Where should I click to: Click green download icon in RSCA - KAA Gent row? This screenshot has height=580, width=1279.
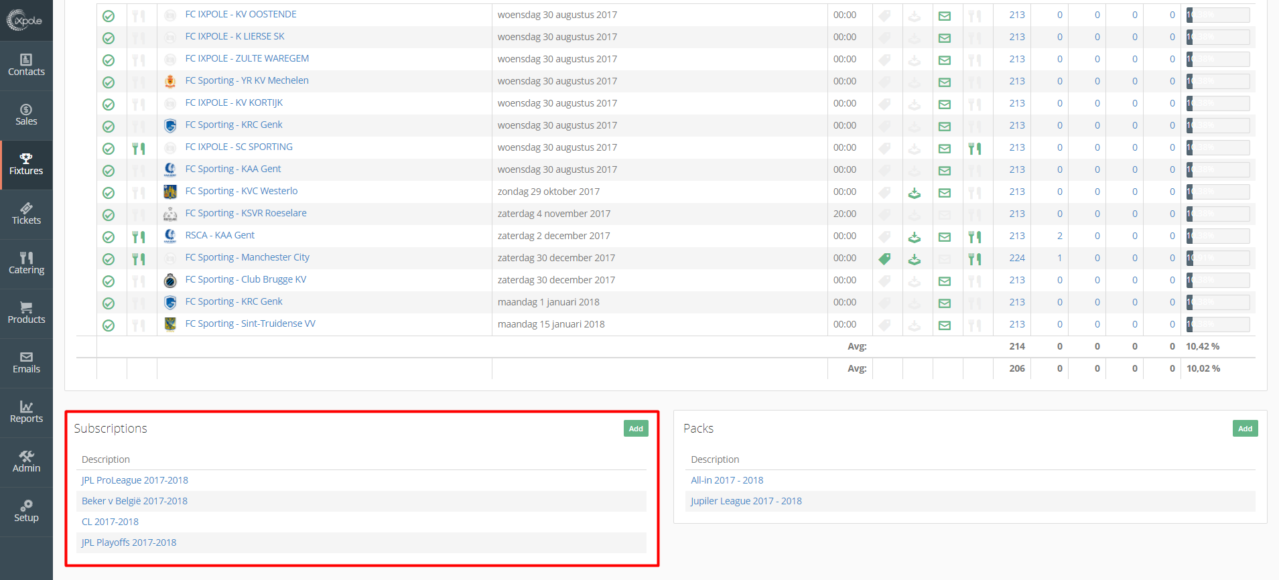coord(915,238)
